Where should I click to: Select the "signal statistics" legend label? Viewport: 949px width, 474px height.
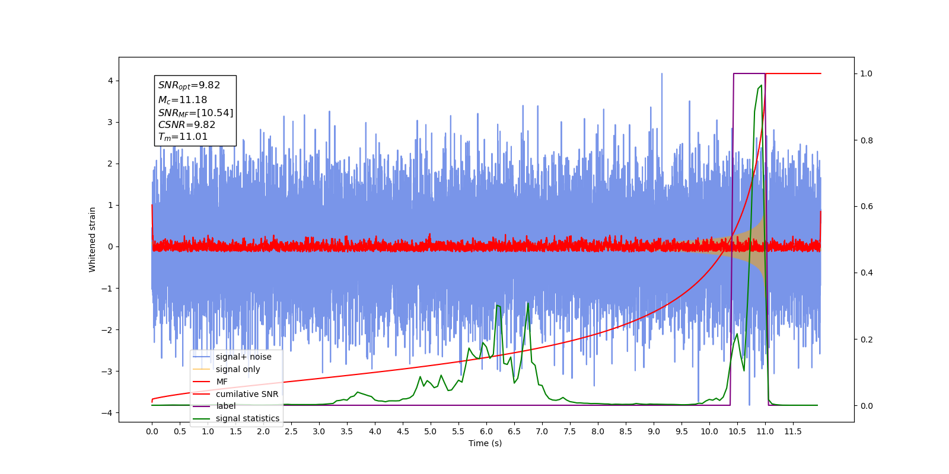pyautogui.click(x=247, y=418)
